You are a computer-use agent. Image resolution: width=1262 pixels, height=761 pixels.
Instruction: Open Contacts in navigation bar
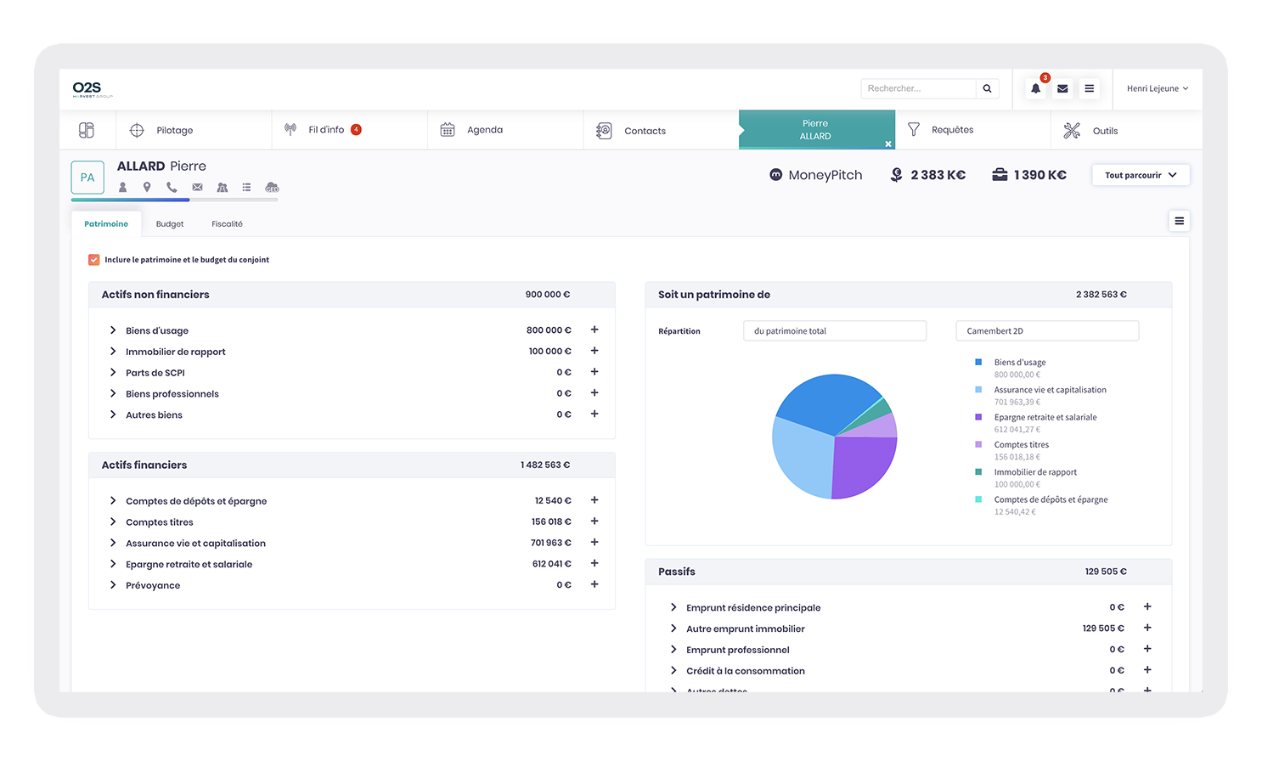point(662,130)
